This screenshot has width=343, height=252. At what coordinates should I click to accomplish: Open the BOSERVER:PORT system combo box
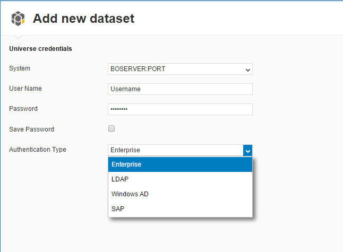(x=180, y=69)
